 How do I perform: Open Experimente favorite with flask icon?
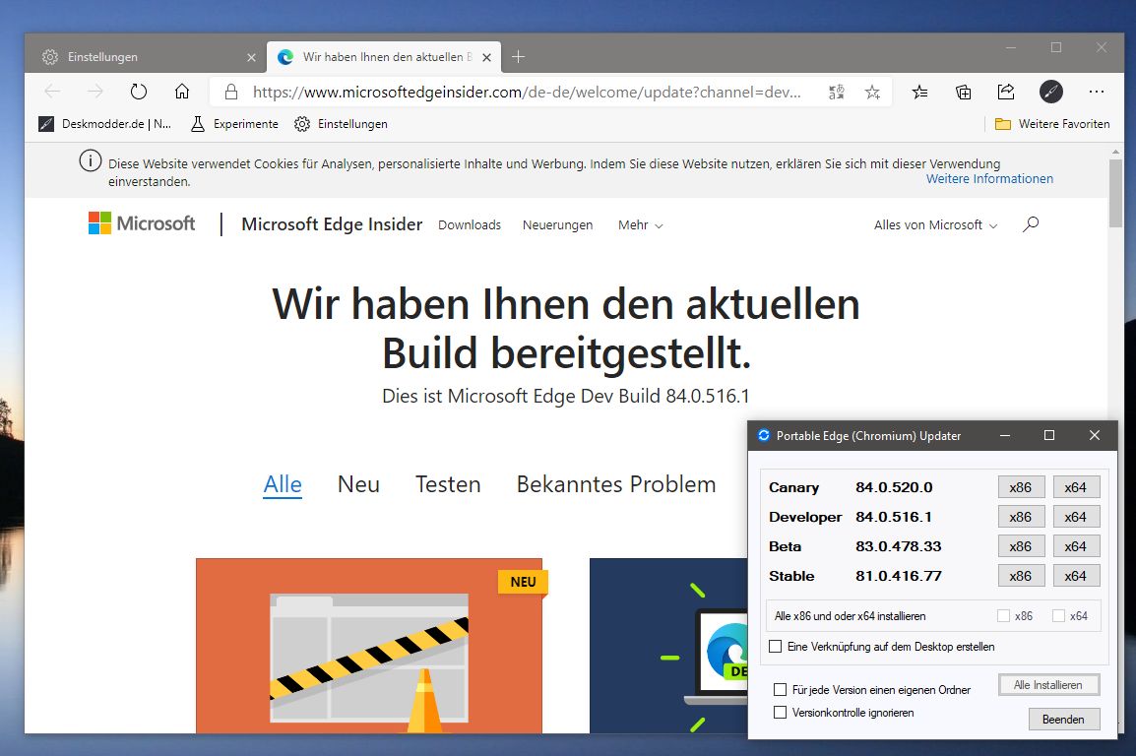(x=234, y=124)
